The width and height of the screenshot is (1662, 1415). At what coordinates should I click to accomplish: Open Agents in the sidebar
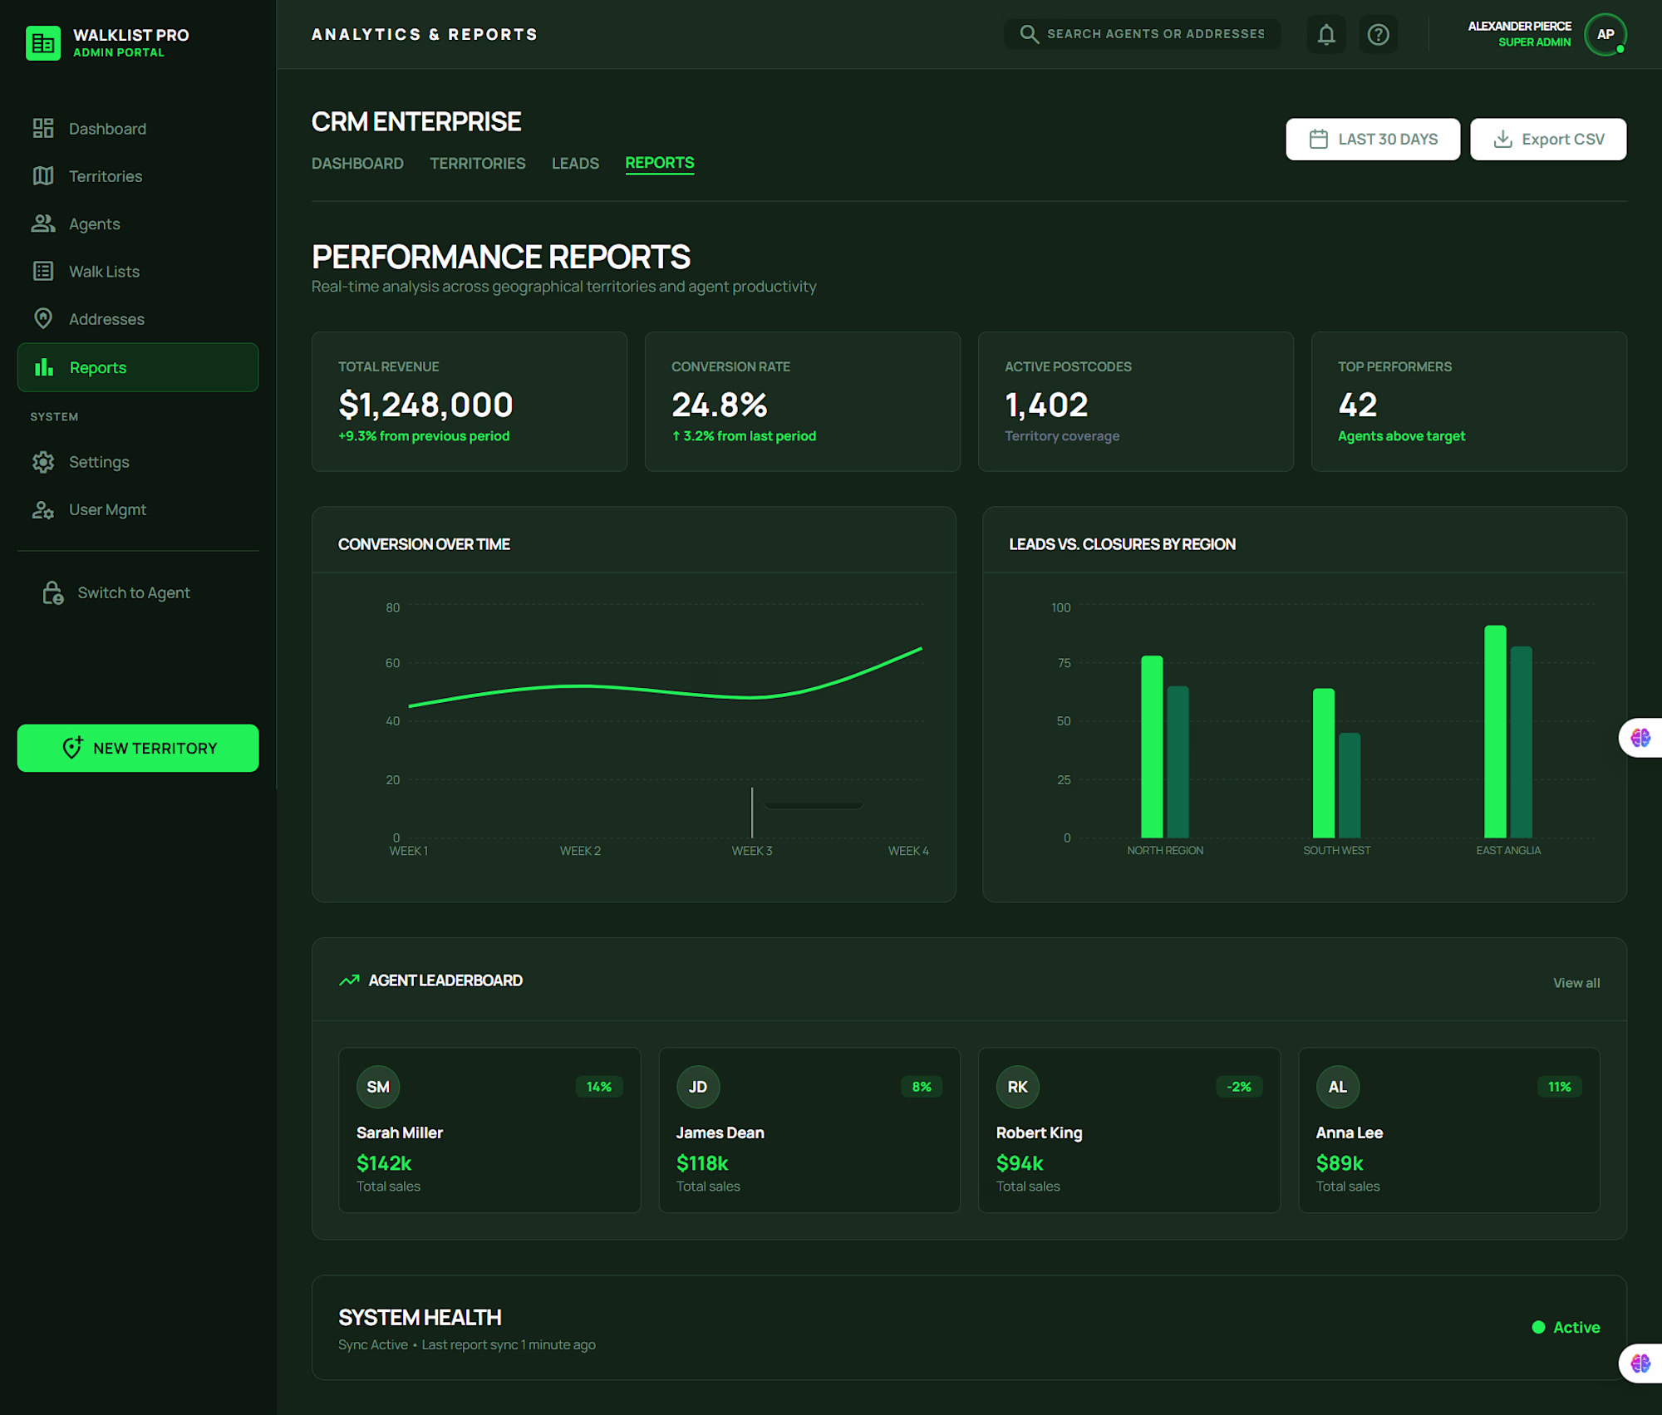click(x=94, y=224)
